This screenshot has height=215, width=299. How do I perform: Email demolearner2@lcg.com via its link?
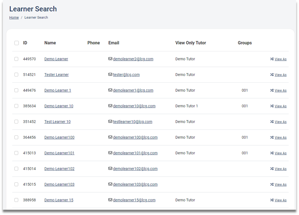pyautogui.click(x=133, y=59)
